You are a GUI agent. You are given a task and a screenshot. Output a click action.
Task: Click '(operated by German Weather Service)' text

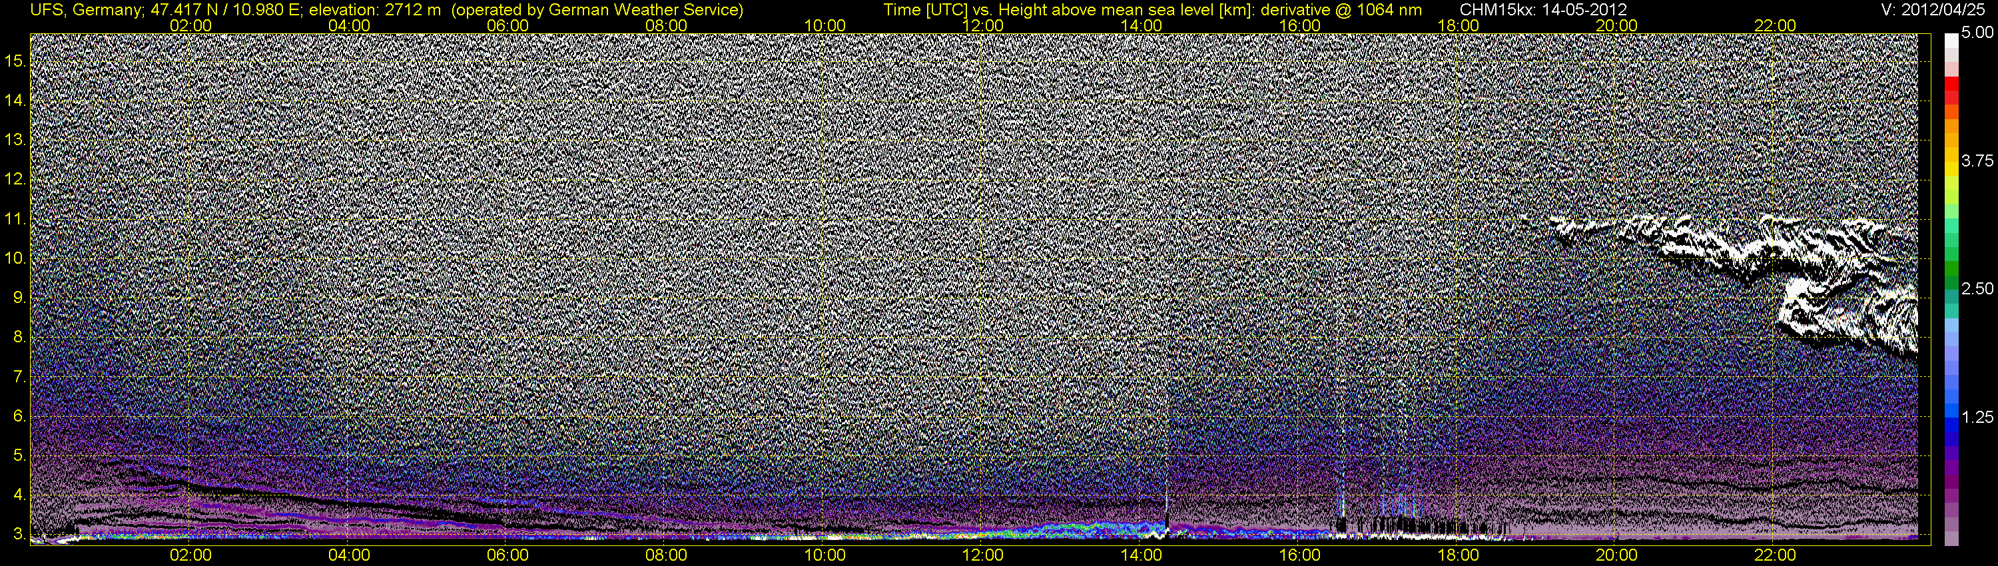click(597, 10)
